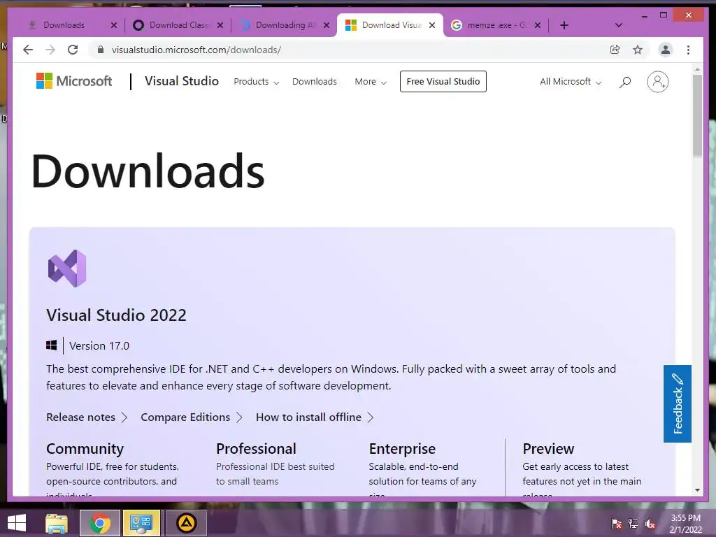This screenshot has height=537, width=716.
Task: Switch to the memze .exe Google tab
Action: [496, 25]
